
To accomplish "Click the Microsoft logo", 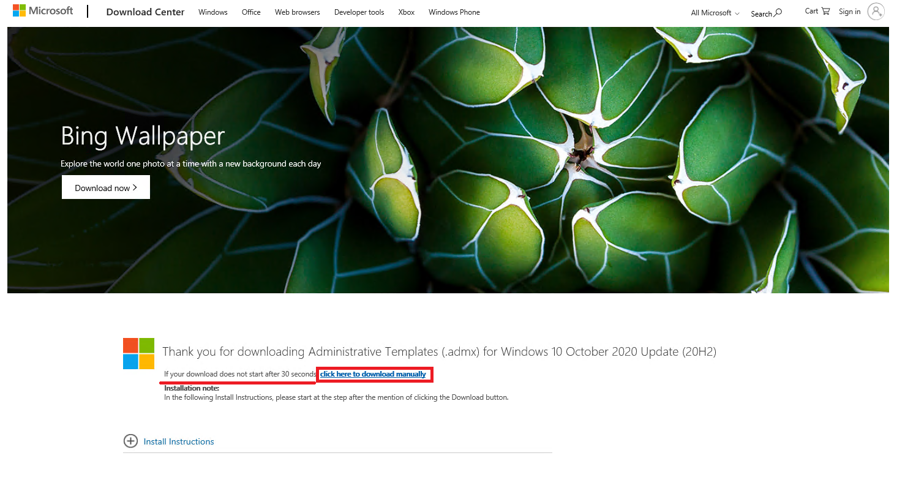I will click(43, 11).
